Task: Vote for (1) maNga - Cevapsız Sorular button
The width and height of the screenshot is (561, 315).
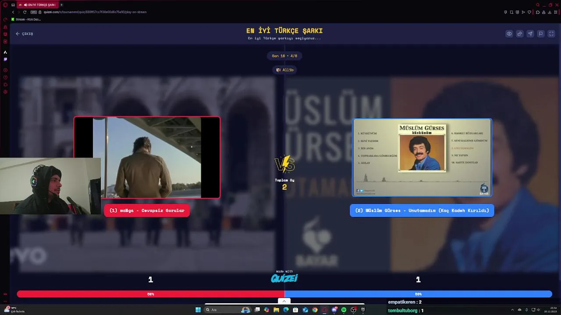Action: pos(147,210)
